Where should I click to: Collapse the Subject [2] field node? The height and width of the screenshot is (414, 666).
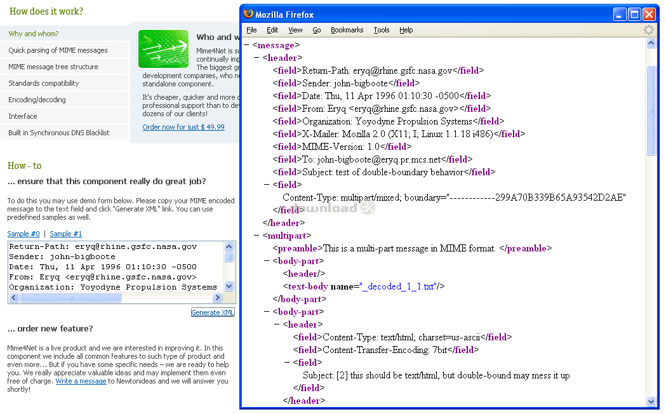(x=287, y=362)
